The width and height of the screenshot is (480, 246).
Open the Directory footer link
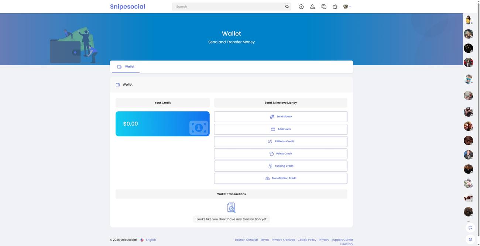click(347, 244)
